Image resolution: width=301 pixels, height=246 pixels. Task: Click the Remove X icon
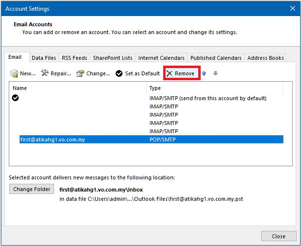coord(169,73)
